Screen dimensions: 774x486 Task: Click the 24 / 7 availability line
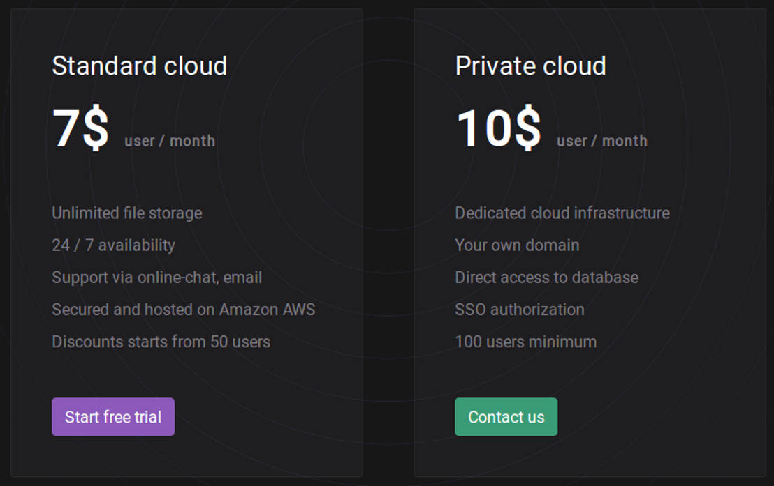click(113, 245)
